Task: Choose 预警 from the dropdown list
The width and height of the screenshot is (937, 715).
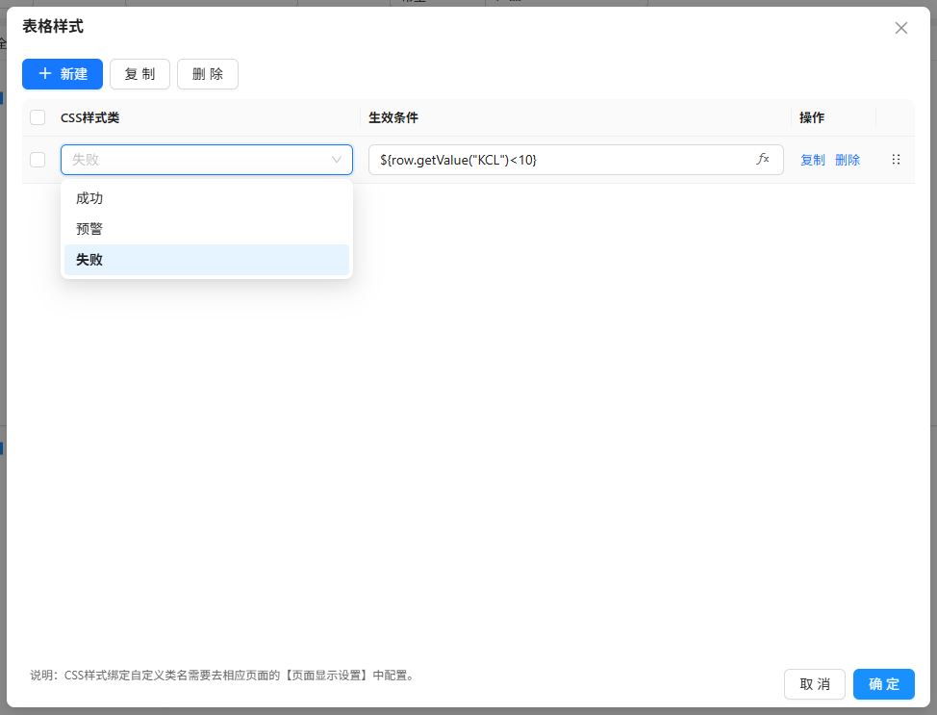Action: pos(207,229)
